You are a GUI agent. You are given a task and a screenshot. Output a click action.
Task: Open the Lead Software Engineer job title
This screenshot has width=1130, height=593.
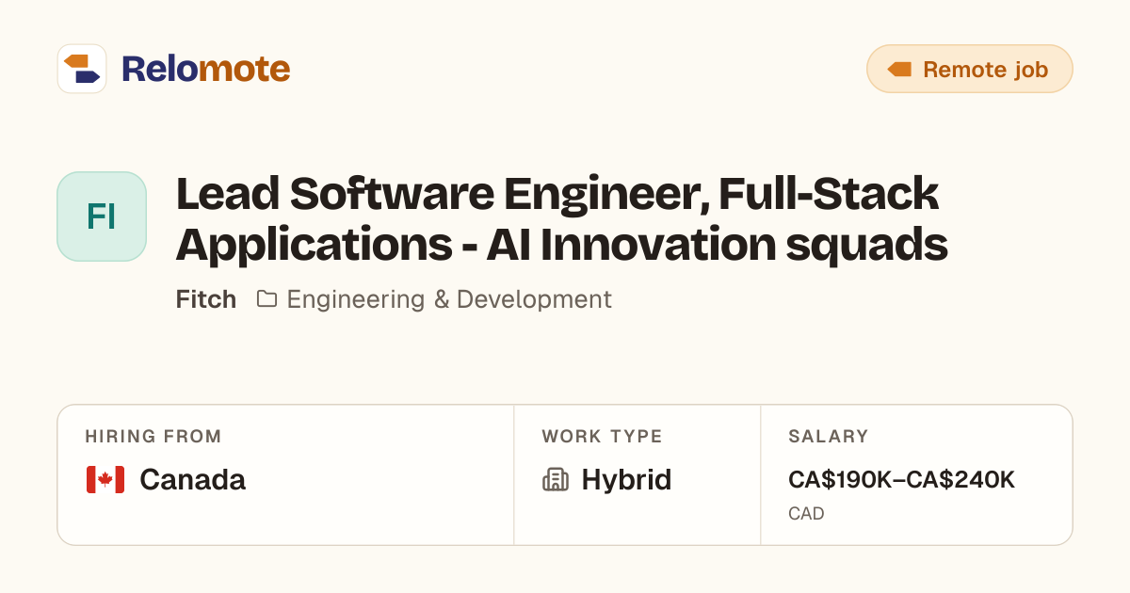click(561, 218)
